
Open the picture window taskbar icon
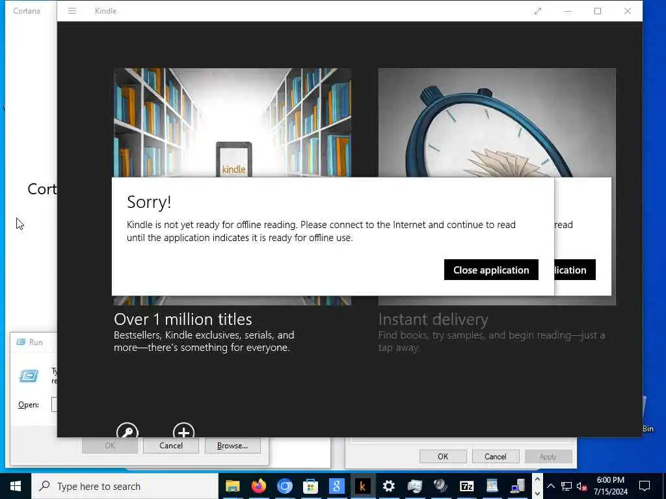point(492,486)
